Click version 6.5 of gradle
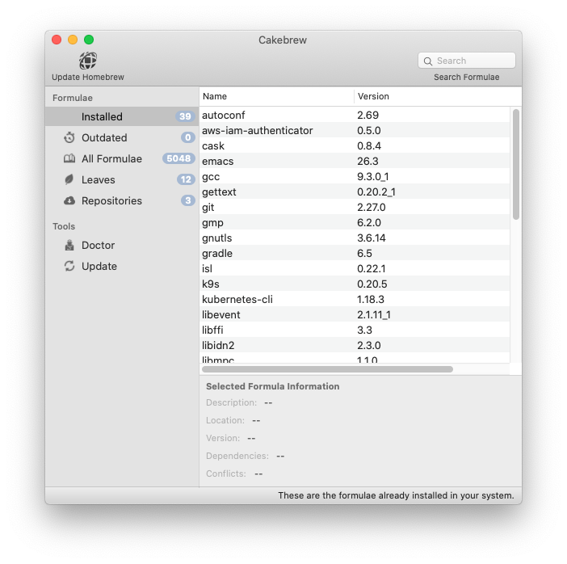Viewport: 567px width, 564px height. (364, 253)
